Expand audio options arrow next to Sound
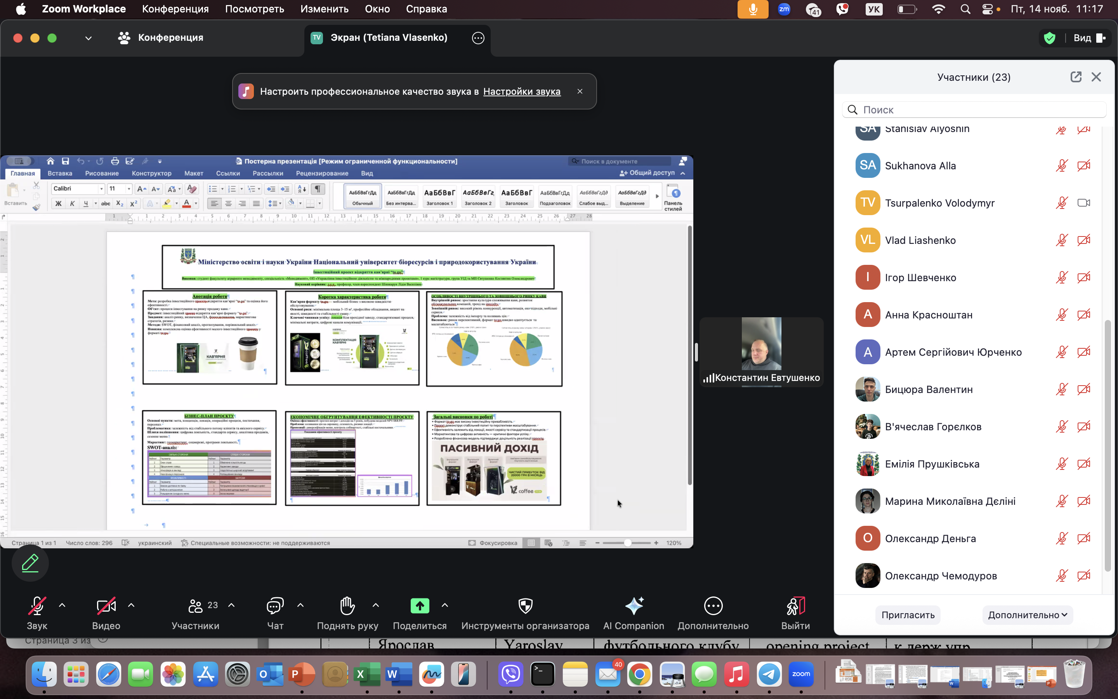This screenshot has width=1118, height=699. (62, 605)
